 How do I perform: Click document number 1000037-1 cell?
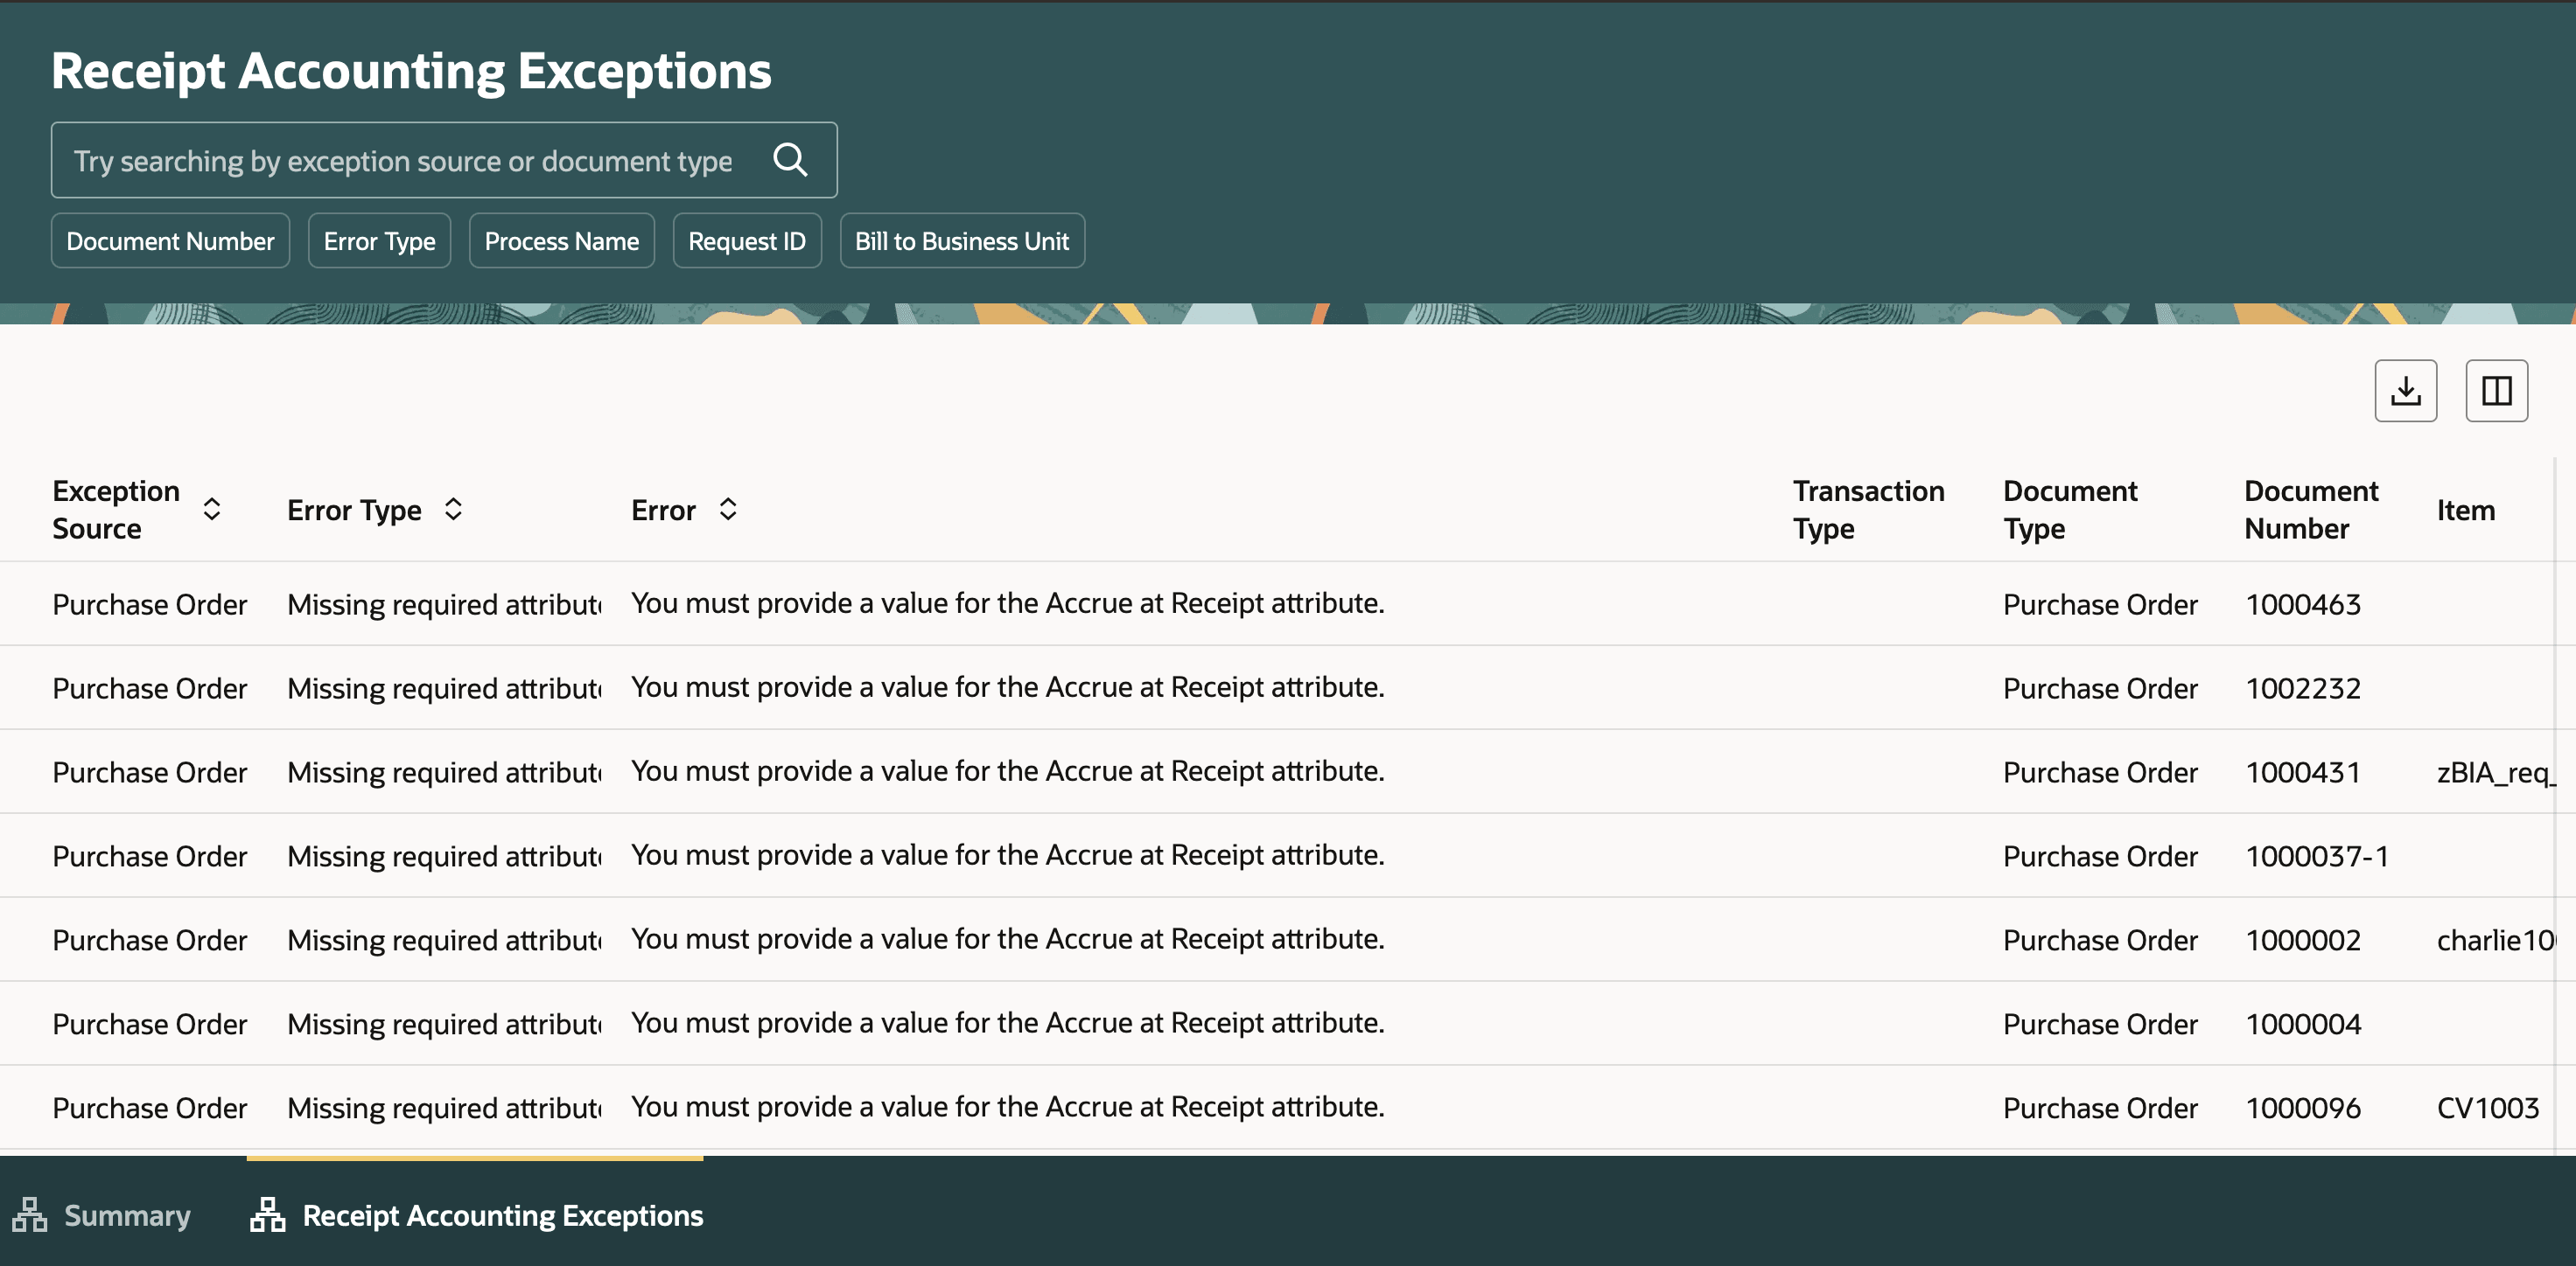click(2316, 856)
